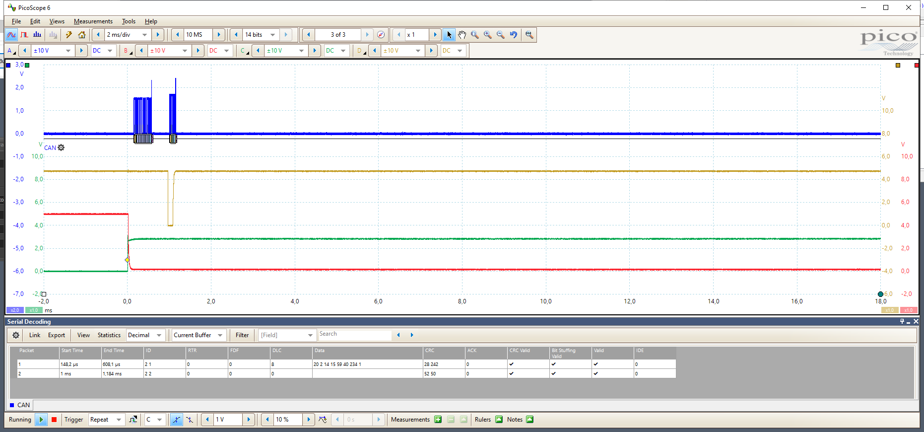The image size is (924, 432).
Task: Click the Home auto-setup icon
Action: click(82, 35)
